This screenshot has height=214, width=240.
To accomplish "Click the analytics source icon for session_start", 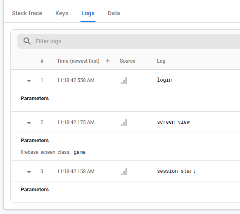I will pyautogui.click(x=124, y=172).
